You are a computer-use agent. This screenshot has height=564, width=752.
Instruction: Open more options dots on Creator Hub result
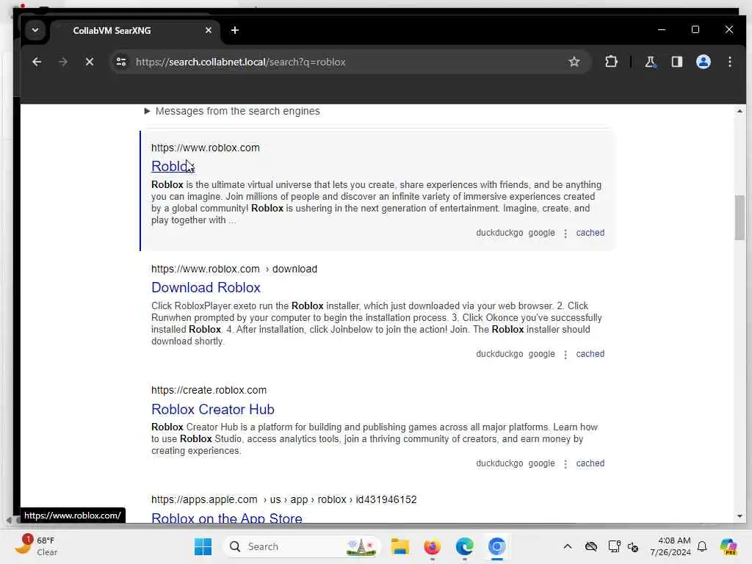(565, 464)
